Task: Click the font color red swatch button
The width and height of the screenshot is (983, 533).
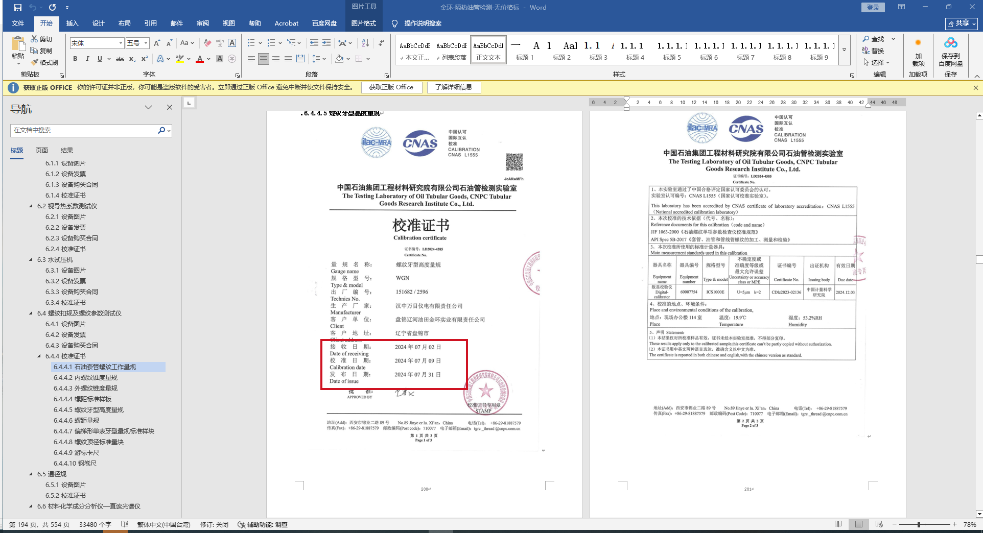Action: tap(200, 59)
